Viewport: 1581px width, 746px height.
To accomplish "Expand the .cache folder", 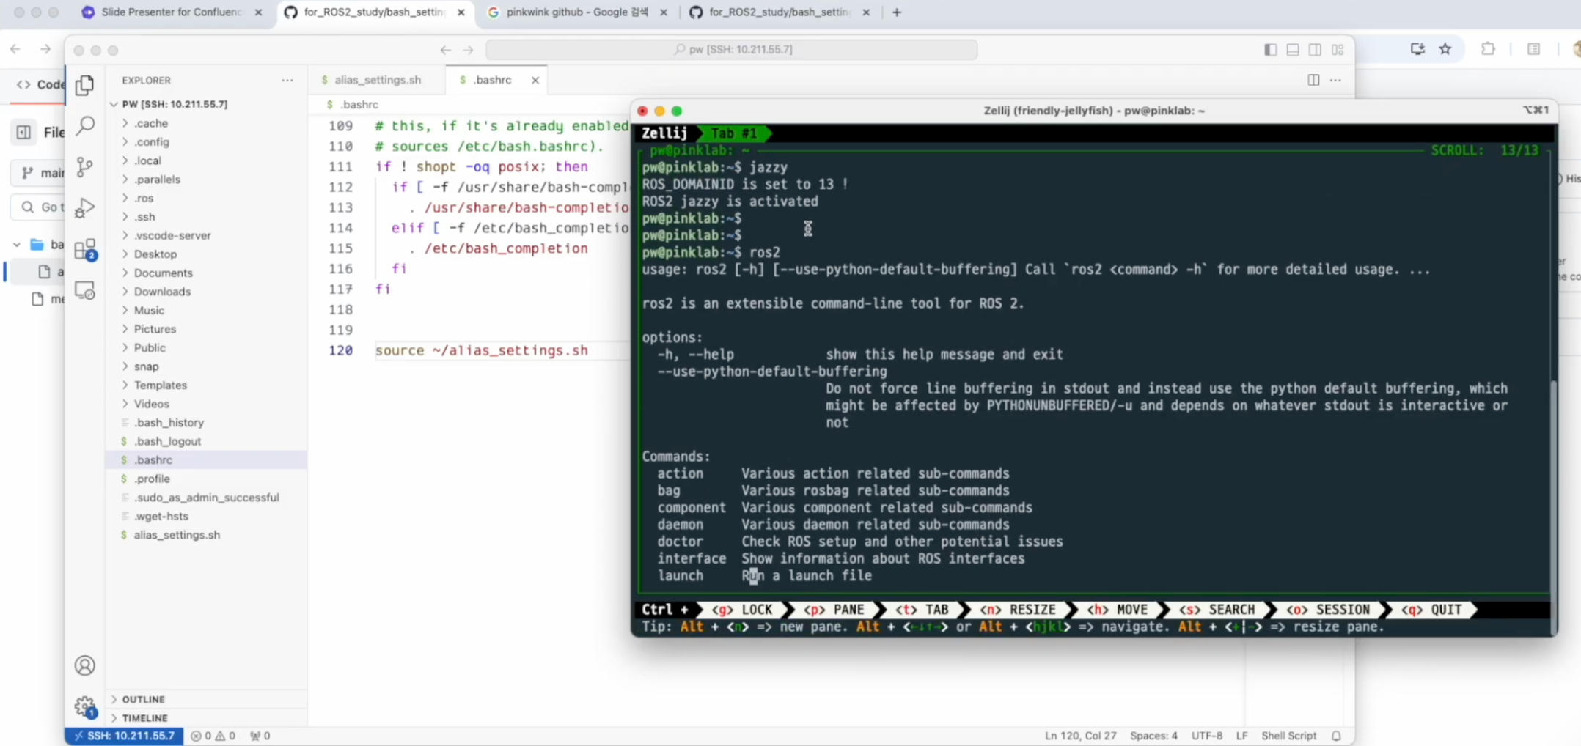I will coord(151,123).
